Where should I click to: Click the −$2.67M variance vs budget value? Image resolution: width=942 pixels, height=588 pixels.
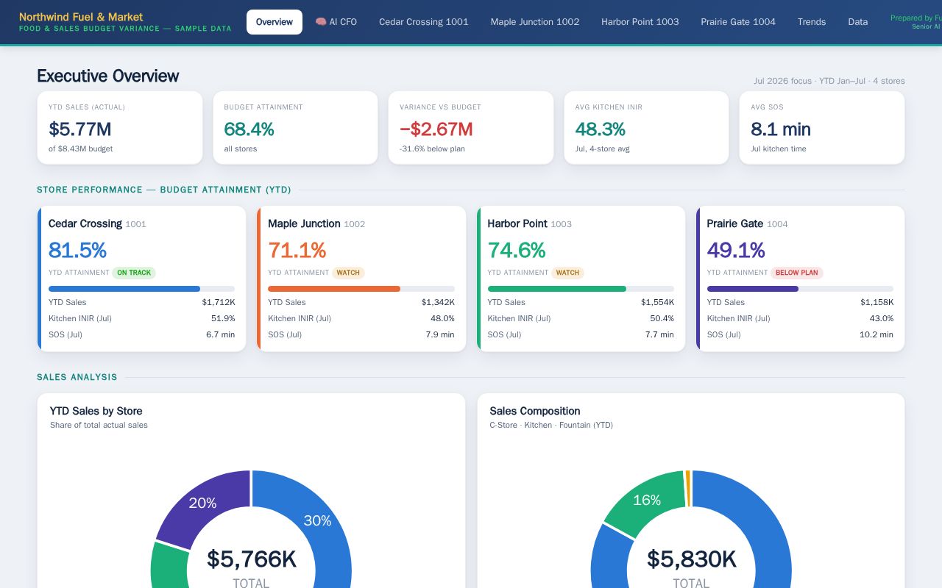pyautogui.click(x=436, y=129)
